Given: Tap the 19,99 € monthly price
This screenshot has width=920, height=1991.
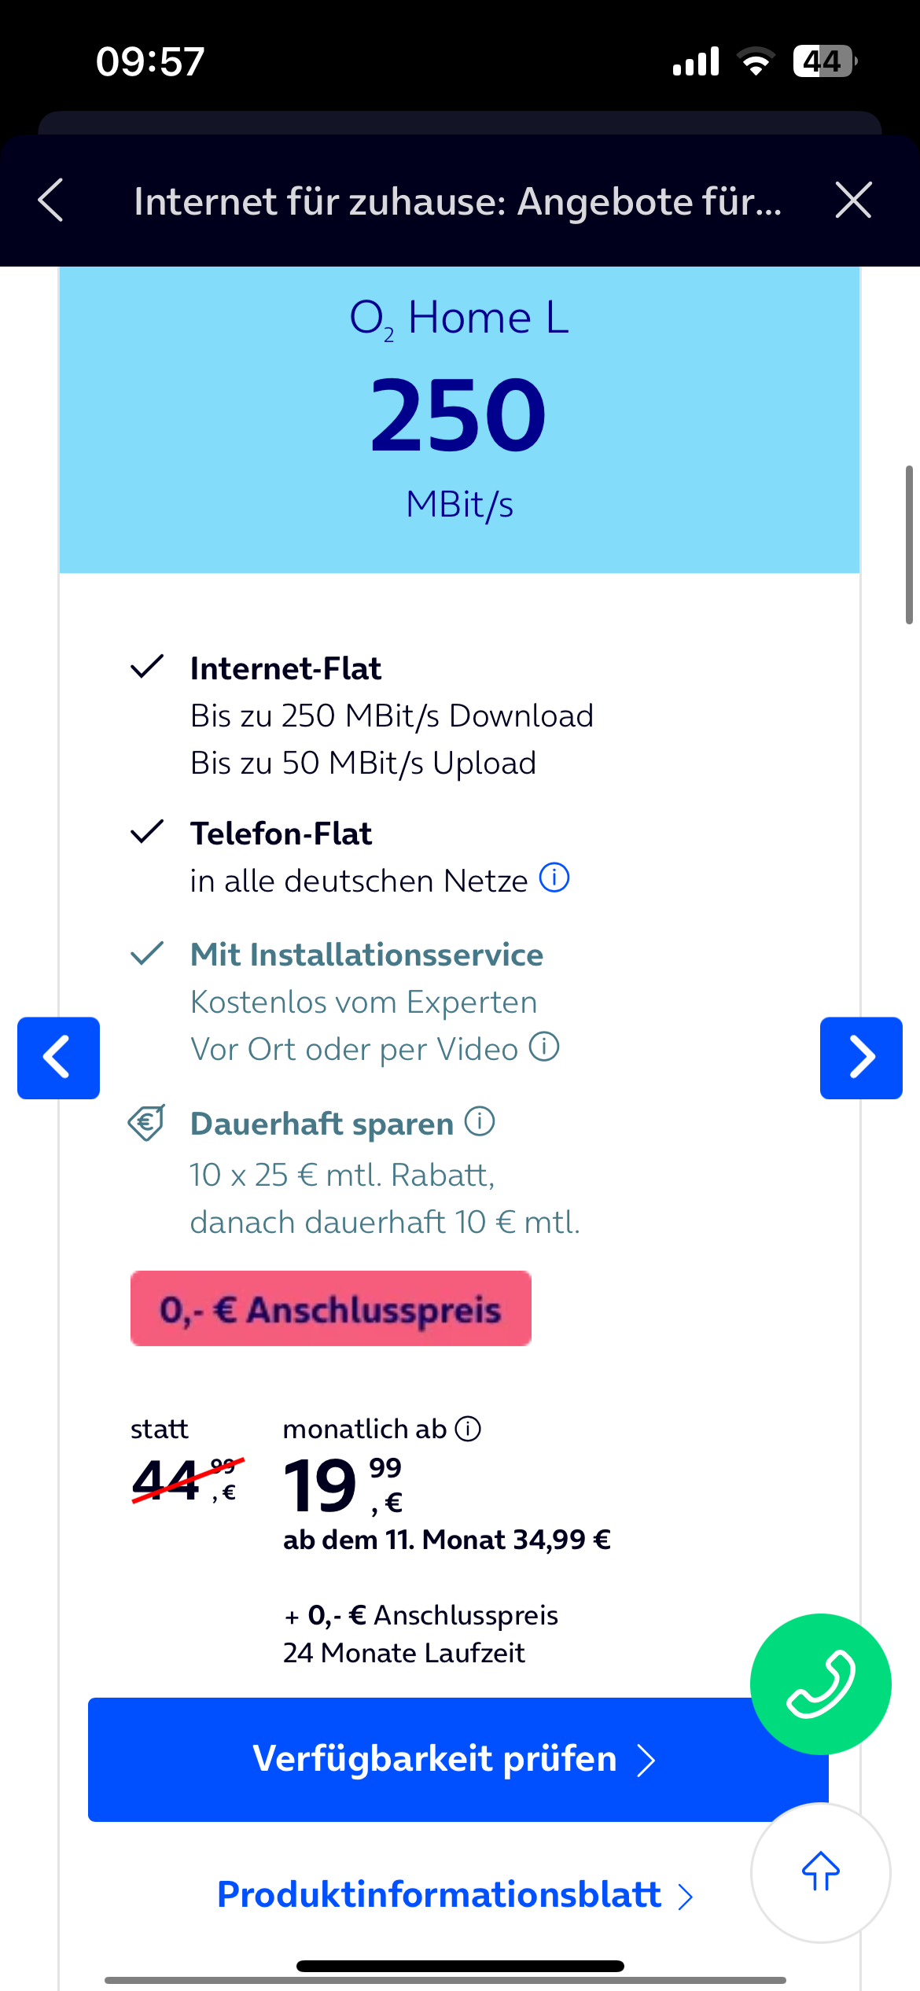Looking at the screenshot, I should click(x=344, y=1485).
